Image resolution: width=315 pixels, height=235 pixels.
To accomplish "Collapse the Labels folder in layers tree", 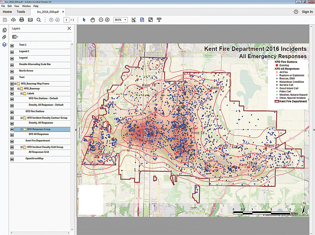I will (x=22, y=94).
